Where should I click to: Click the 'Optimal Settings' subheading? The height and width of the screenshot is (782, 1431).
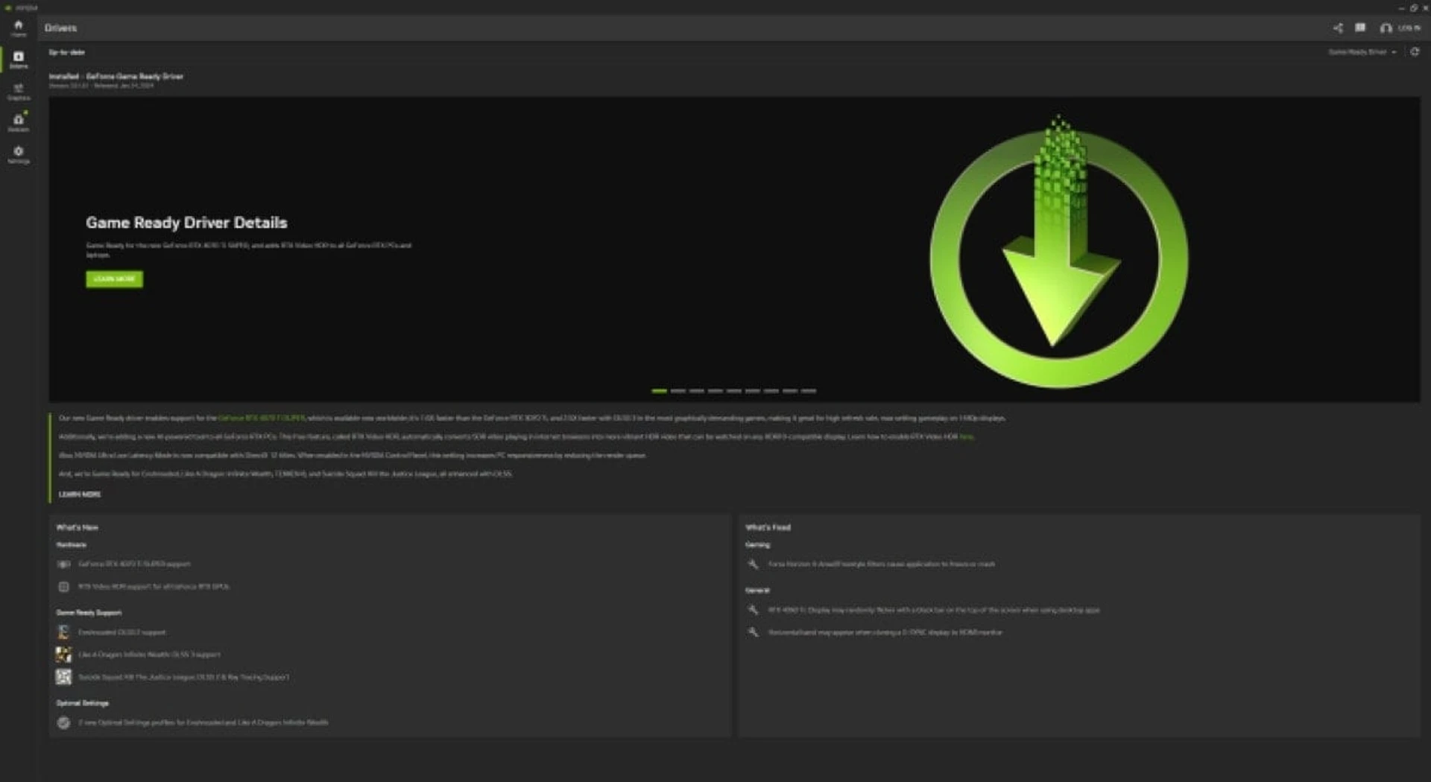(82, 703)
